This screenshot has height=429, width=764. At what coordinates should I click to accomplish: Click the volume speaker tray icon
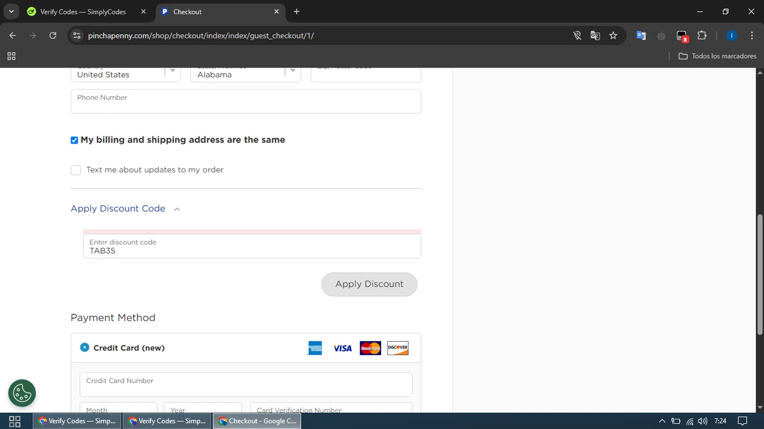click(703, 421)
